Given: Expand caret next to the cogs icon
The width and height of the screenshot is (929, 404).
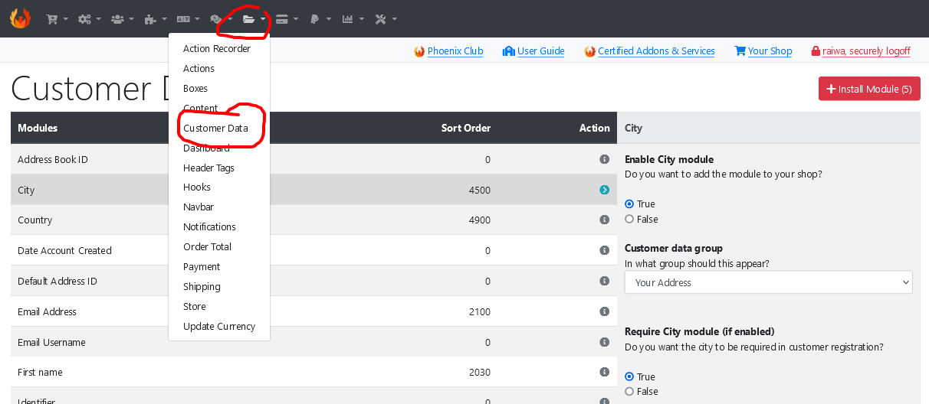Looking at the screenshot, I should (x=99, y=20).
